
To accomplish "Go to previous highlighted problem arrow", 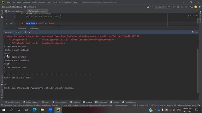I will tap(193, 15).
